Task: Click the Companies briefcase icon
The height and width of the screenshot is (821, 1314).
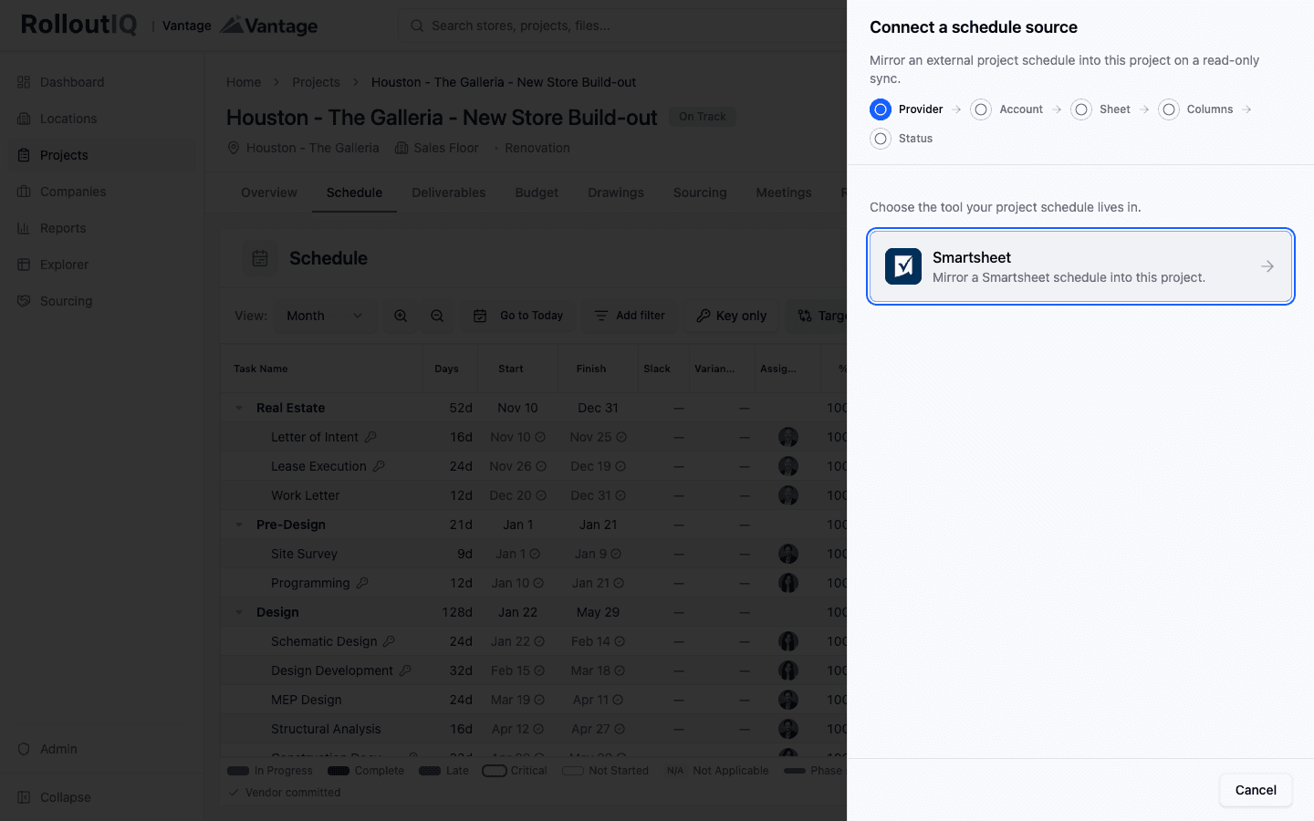Action: pyautogui.click(x=24, y=192)
